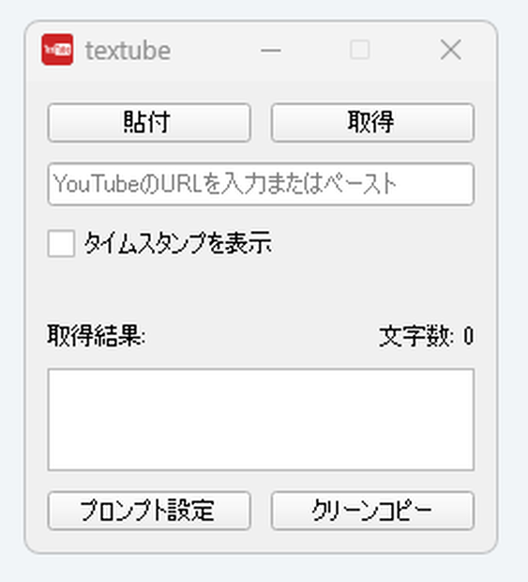Click the 取得 fetch button

point(372,122)
